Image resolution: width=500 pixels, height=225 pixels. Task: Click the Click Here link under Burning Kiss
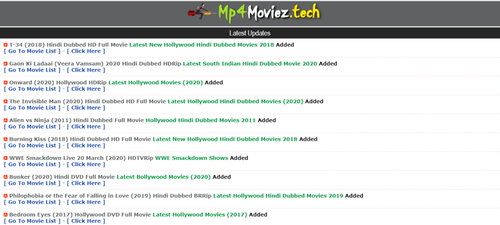(x=86, y=146)
